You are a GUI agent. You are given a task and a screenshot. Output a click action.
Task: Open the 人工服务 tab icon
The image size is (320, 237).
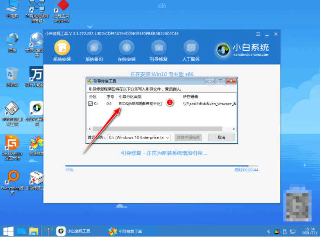point(191,48)
